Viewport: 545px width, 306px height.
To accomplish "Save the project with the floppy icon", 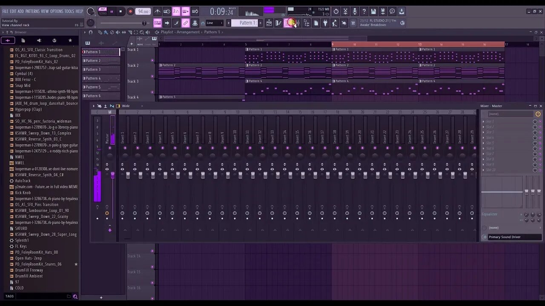I will [x=373, y=11].
